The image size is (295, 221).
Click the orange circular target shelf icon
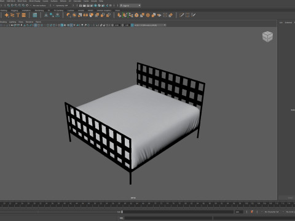(147, 15)
